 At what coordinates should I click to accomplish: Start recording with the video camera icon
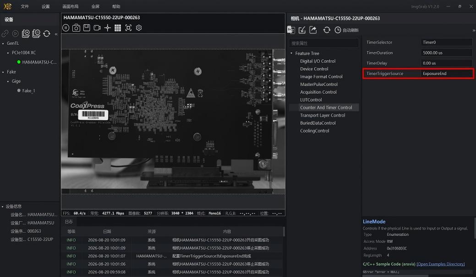pyautogui.click(x=97, y=28)
